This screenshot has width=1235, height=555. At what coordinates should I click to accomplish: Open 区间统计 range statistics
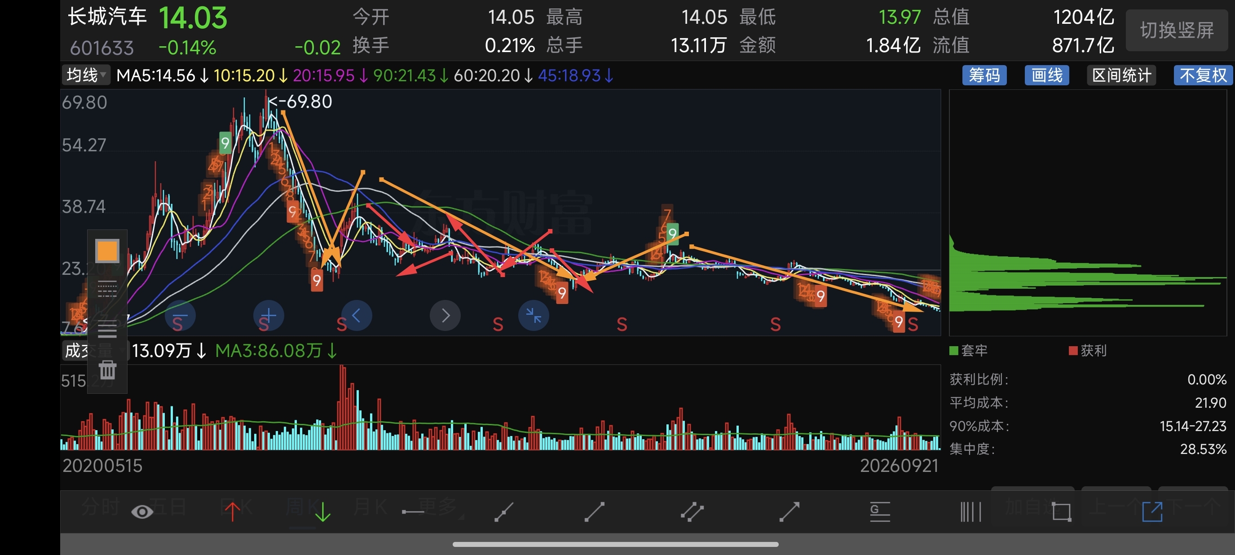(x=1121, y=75)
